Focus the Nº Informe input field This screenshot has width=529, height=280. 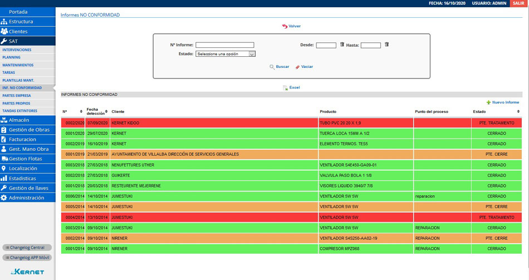225,45
